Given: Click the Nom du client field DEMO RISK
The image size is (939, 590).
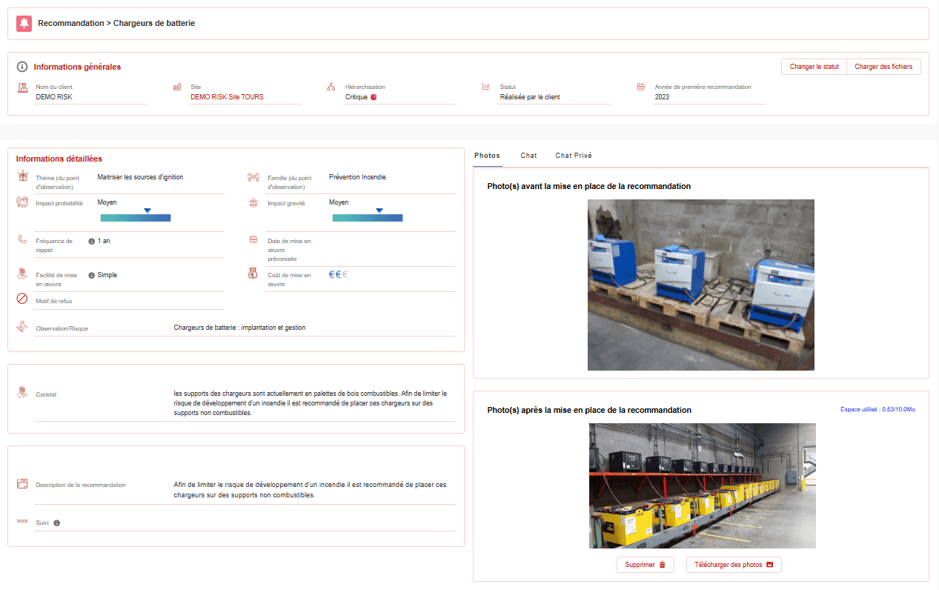Looking at the screenshot, I should click(90, 97).
